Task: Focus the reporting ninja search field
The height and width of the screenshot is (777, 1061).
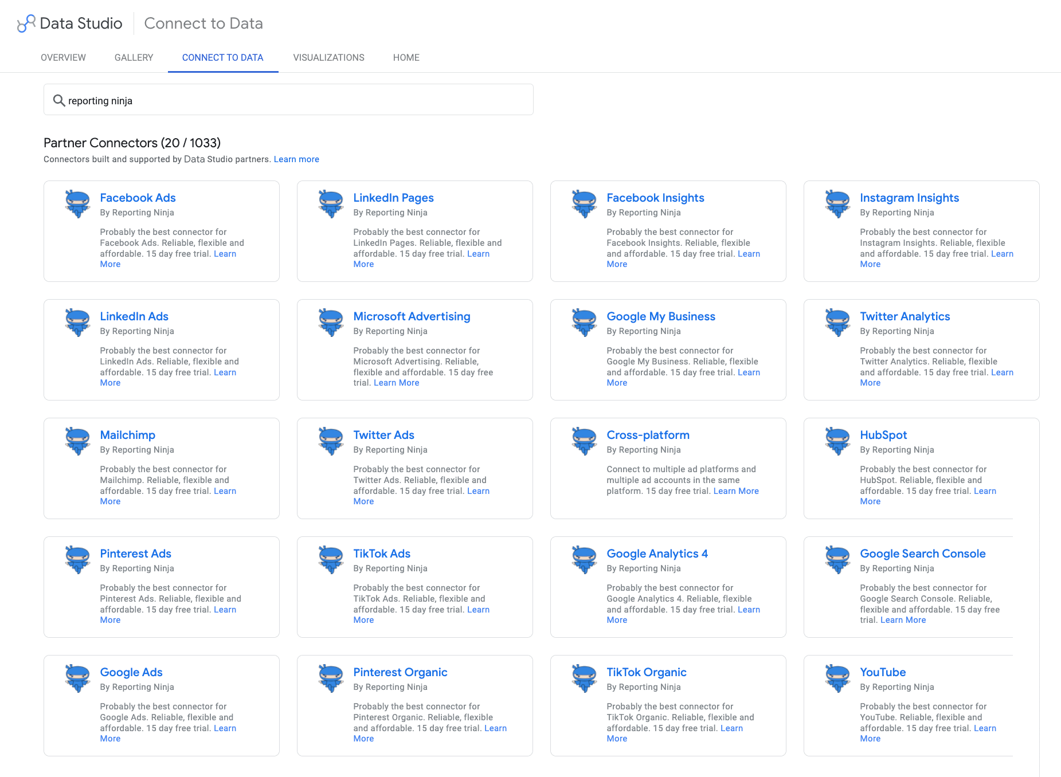Action: pyautogui.click(x=288, y=100)
